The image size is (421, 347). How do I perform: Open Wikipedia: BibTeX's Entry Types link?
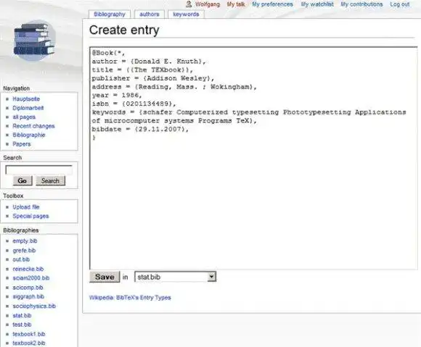click(130, 298)
